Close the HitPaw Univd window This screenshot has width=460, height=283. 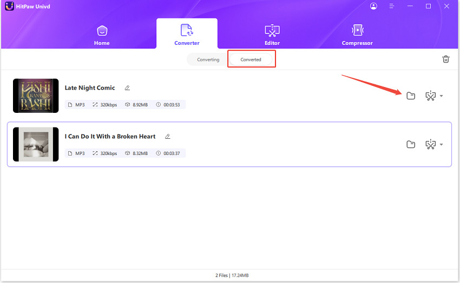(x=446, y=6)
